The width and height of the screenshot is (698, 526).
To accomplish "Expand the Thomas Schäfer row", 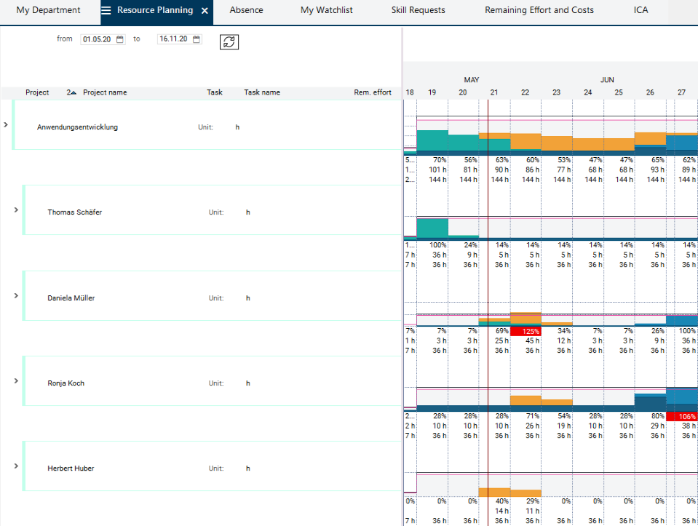I will [16, 210].
